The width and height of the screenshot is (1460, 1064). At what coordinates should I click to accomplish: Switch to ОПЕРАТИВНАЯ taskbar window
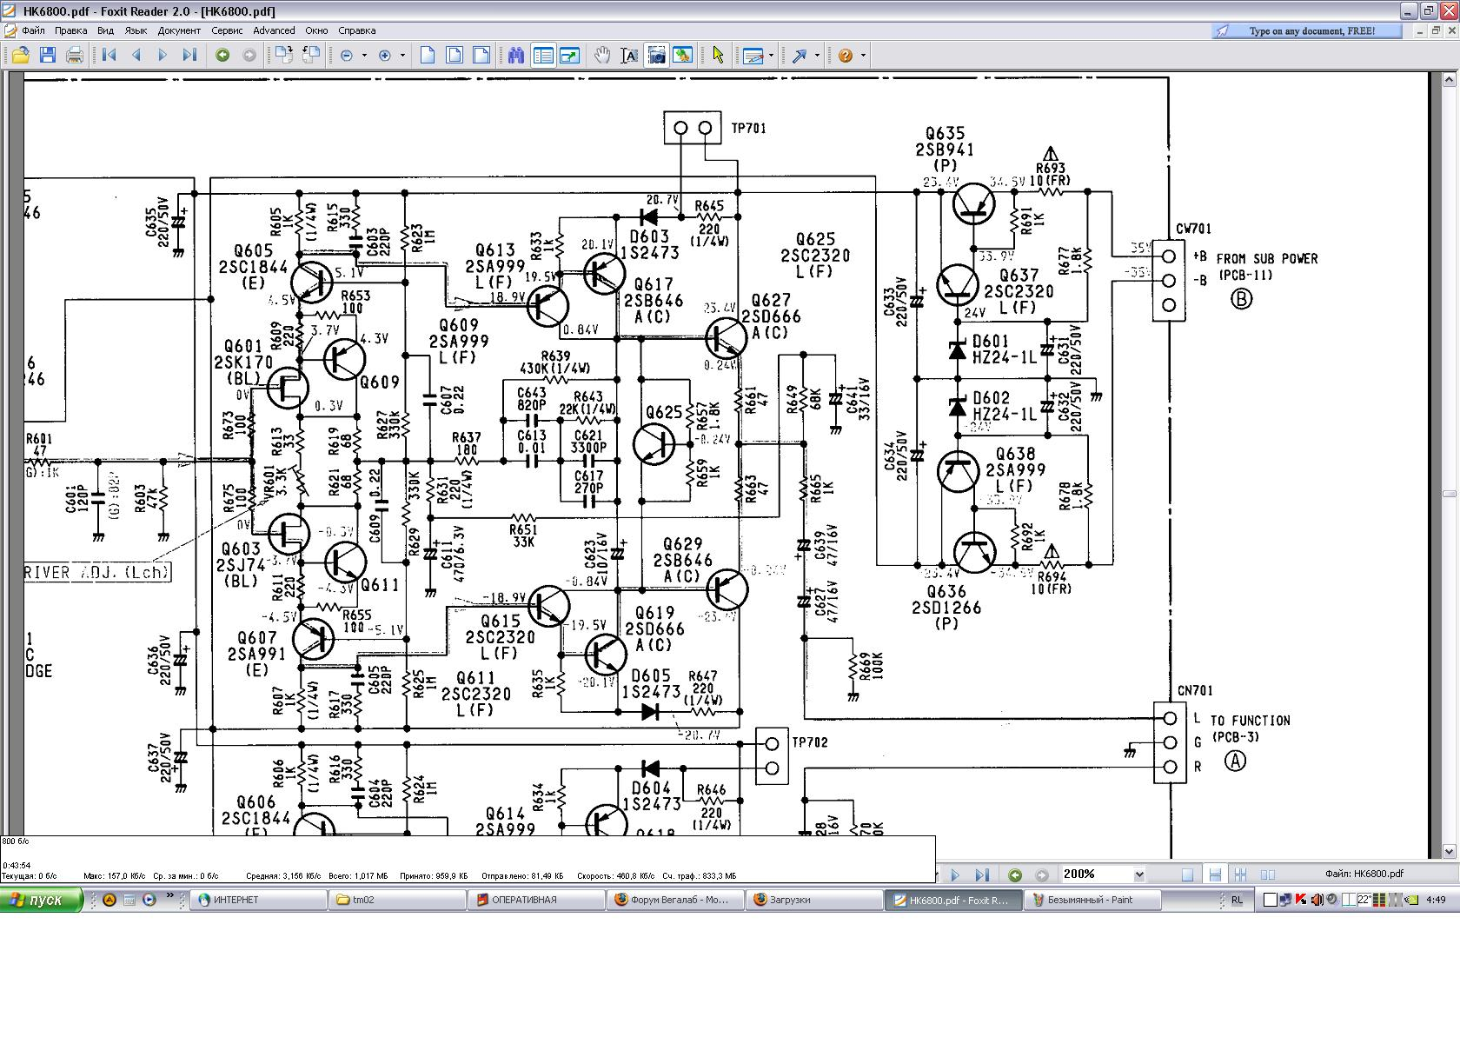coord(536,900)
